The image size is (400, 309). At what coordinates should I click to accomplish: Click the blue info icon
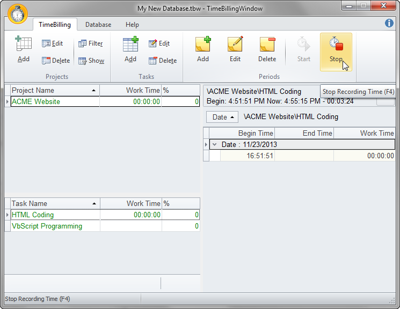389,23
